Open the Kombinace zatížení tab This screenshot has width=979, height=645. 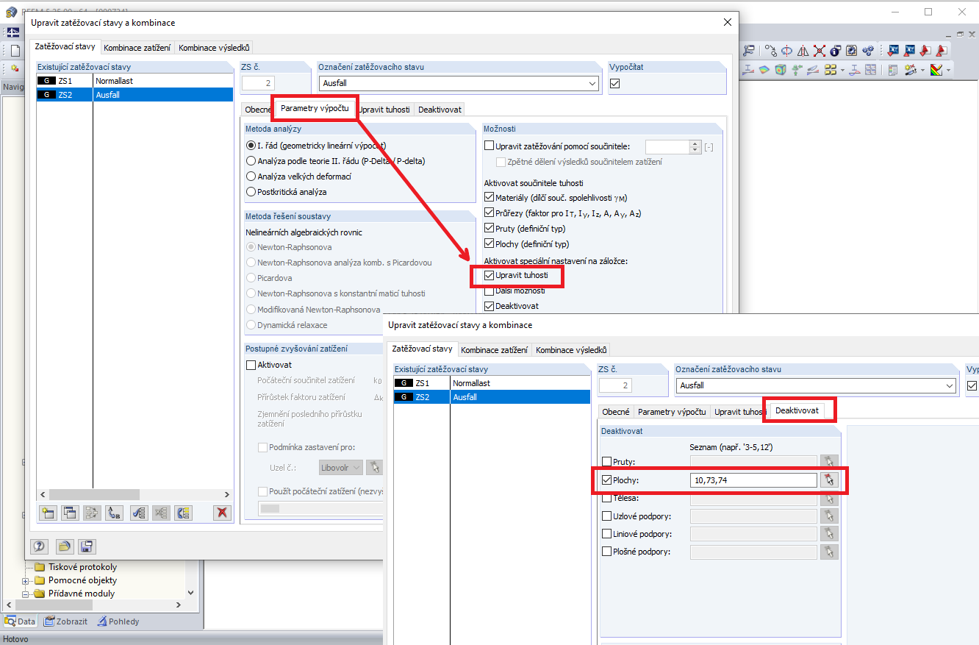pyautogui.click(x=137, y=46)
